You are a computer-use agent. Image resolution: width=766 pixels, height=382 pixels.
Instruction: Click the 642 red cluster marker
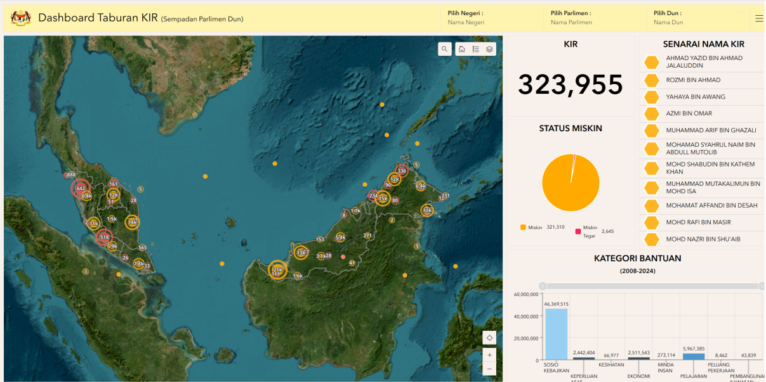pos(80,188)
